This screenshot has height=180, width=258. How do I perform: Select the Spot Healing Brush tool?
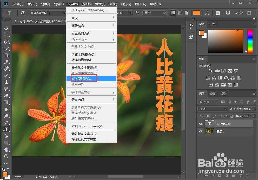6,69
